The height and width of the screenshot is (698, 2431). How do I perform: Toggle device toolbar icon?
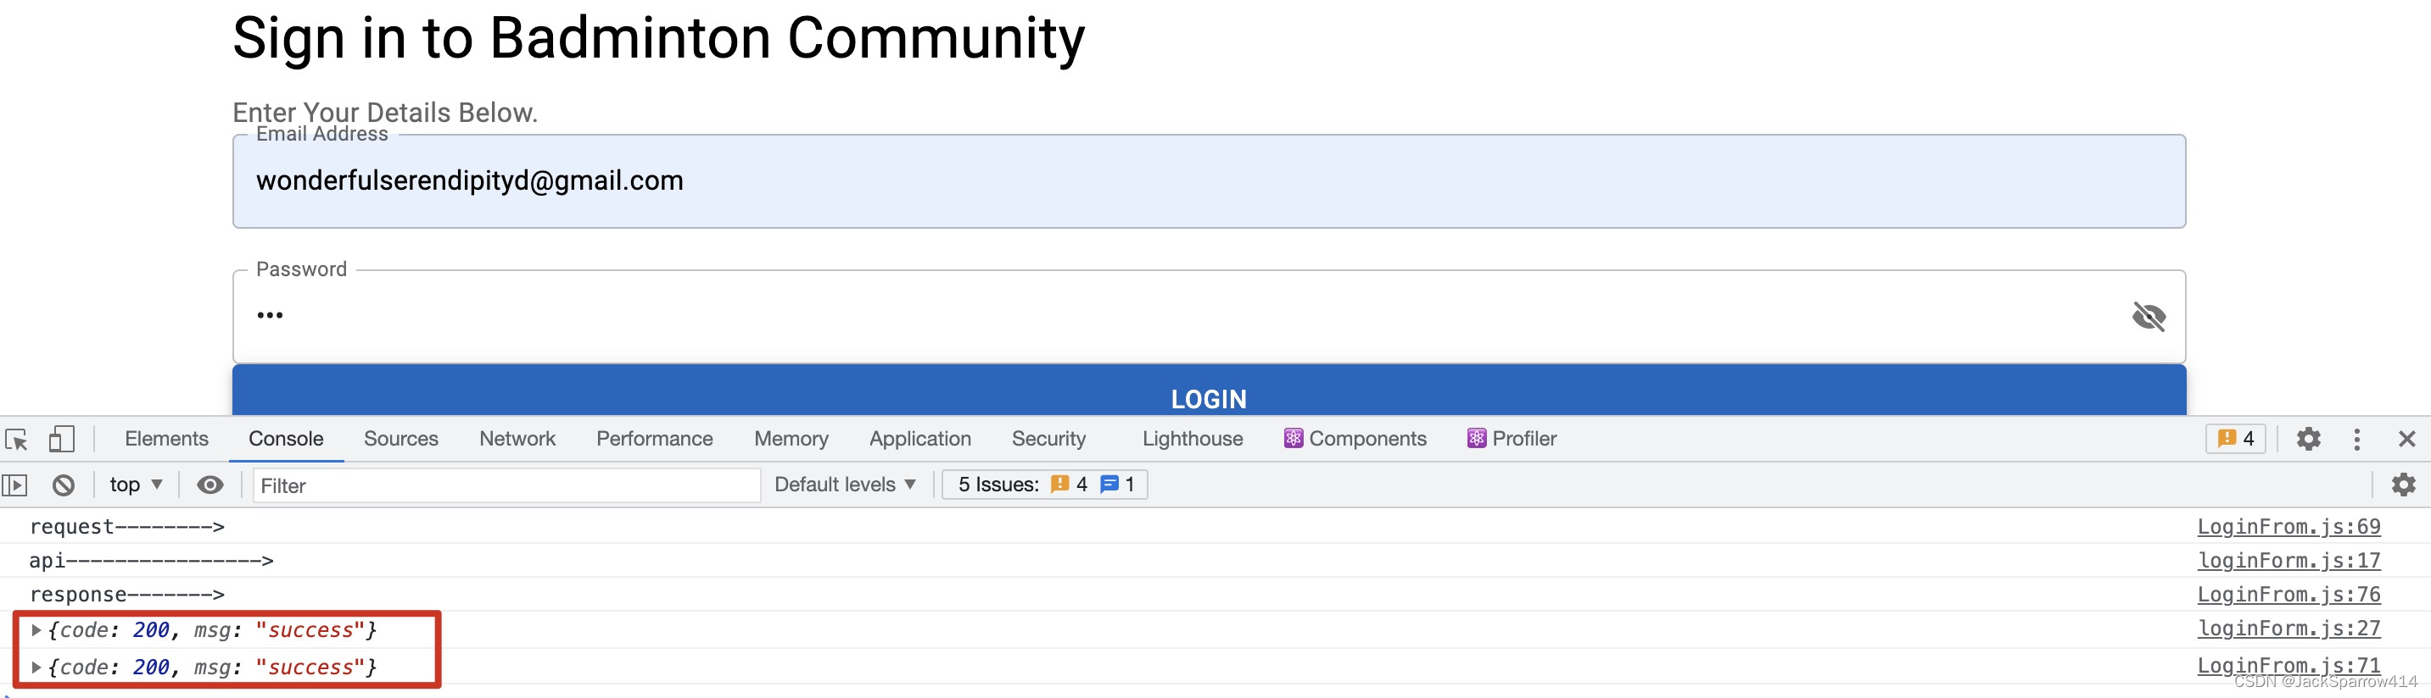tap(61, 439)
